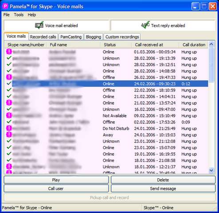Switch to the Voice mails tab
This screenshot has height=213, width=219.
(16, 36)
